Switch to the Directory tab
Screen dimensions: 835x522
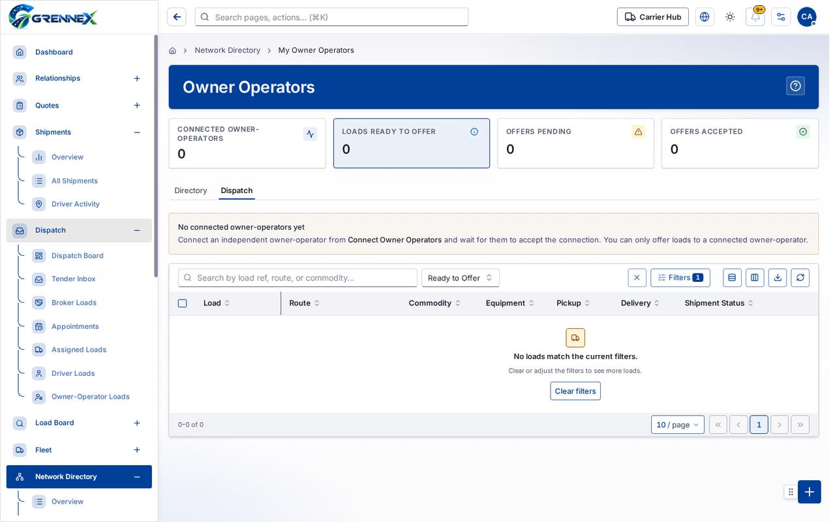pyautogui.click(x=190, y=191)
